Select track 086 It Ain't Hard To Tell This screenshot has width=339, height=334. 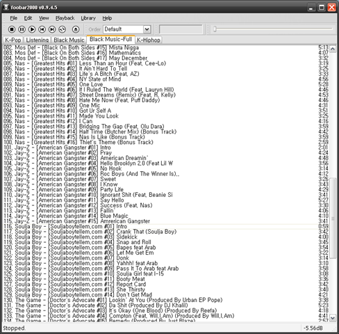tap(166, 69)
